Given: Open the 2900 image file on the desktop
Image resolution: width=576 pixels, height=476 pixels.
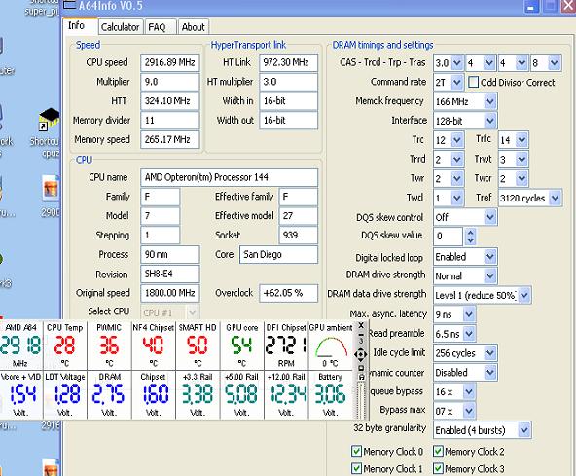Looking at the screenshot, I should [x=51, y=196].
